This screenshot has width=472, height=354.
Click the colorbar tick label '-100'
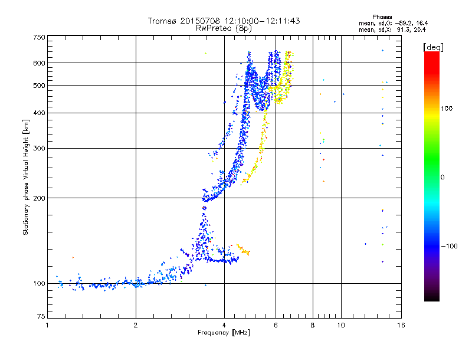pos(449,246)
